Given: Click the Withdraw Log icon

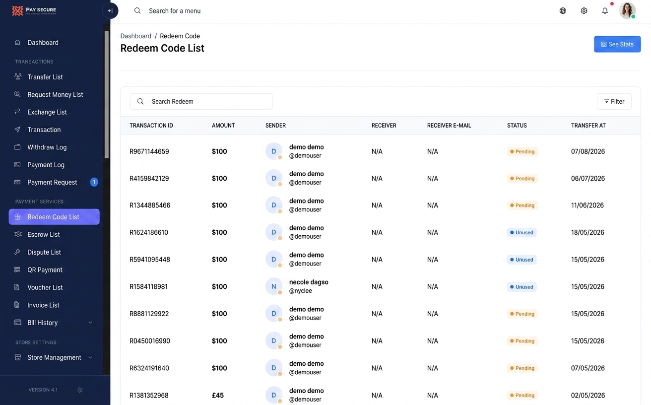Looking at the screenshot, I should [x=17, y=147].
